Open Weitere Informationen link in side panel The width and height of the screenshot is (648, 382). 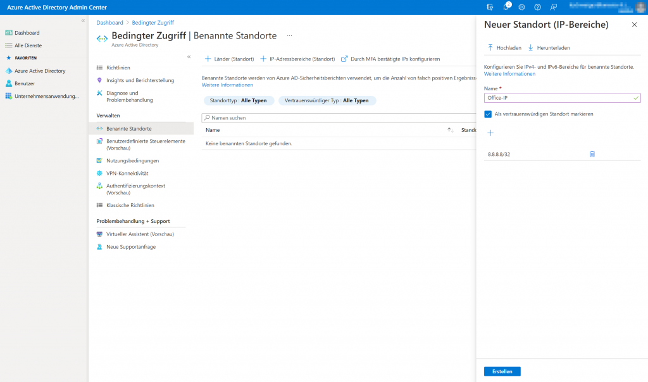pyautogui.click(x=509, y=74)
